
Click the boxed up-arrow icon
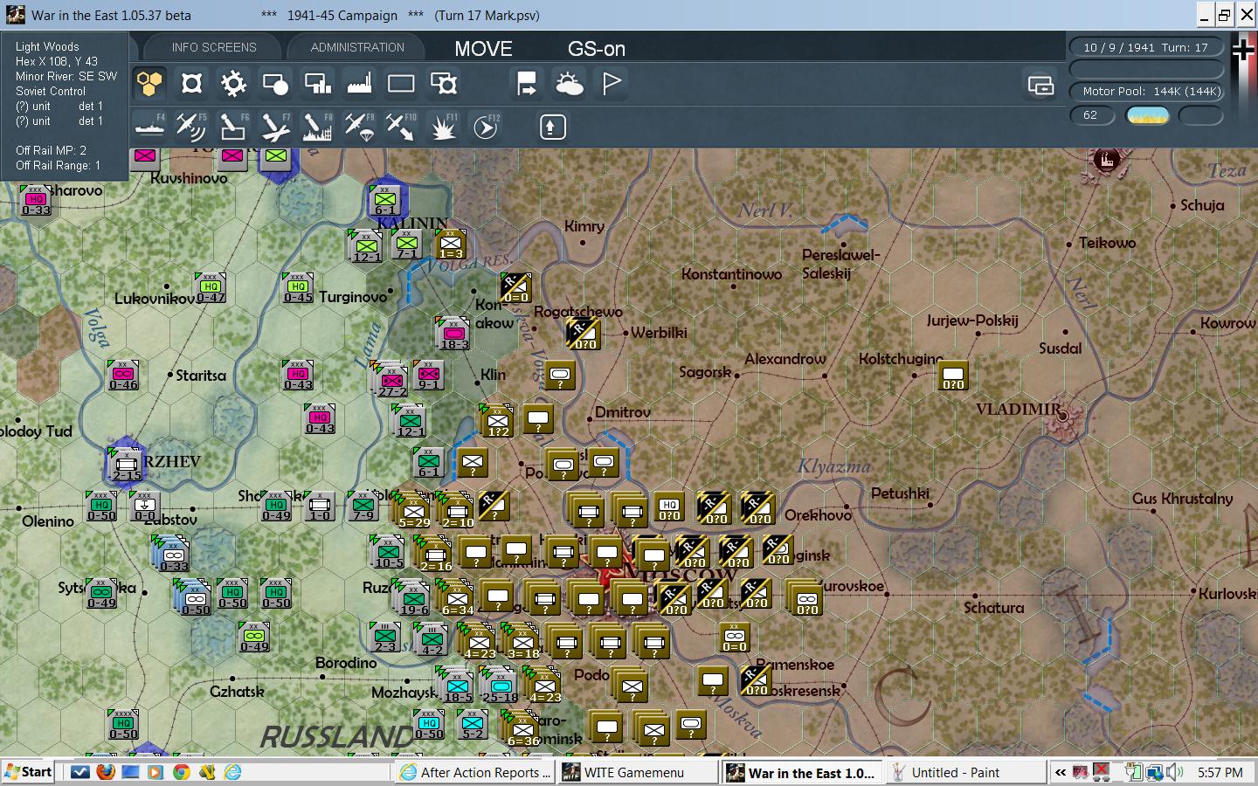[x=551, y=128]
